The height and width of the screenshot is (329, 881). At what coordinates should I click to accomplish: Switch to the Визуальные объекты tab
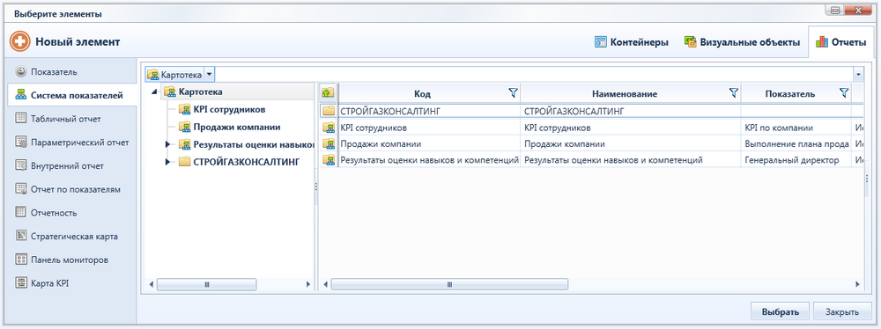click(x=742, y=42)
